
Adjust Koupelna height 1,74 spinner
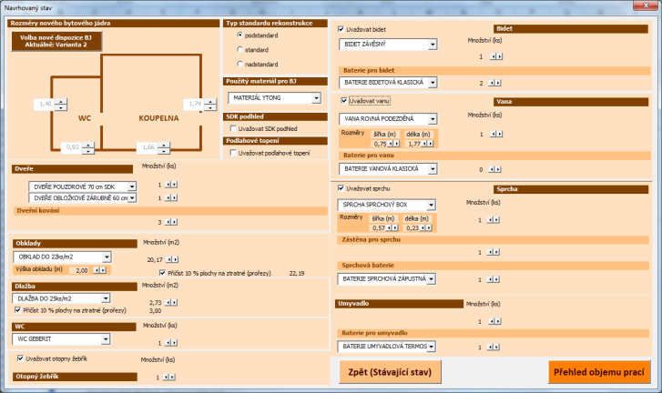[210, 104]
